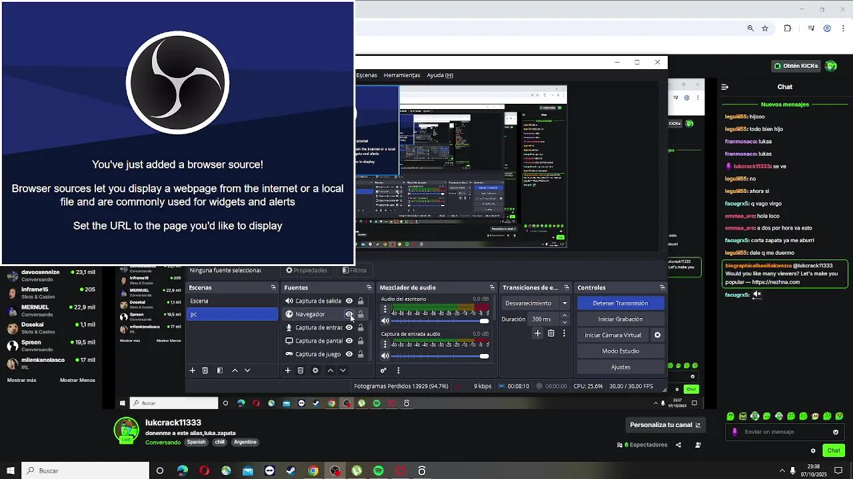853x479 pixels.
Task: Select the Escena scene in Escenas list
Action: point(232,301)
